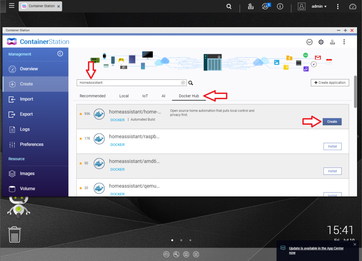This screenshot has height=261, width=362.
Task: Go to the third desktop page dot
Action: pos(190,240)
